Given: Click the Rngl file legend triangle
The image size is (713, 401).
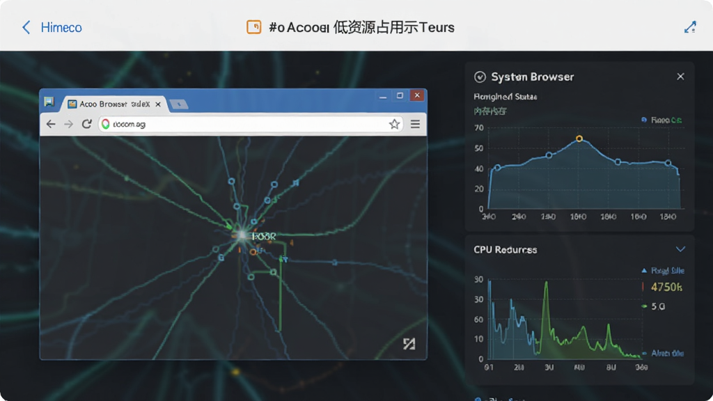Looking at the screenshot, I should [644, 271].
